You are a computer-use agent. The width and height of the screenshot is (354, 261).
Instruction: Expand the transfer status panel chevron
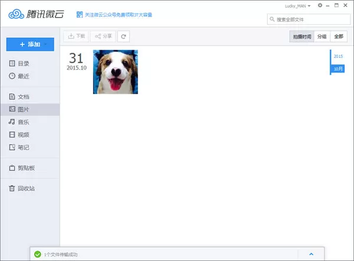tap(312, 255)
